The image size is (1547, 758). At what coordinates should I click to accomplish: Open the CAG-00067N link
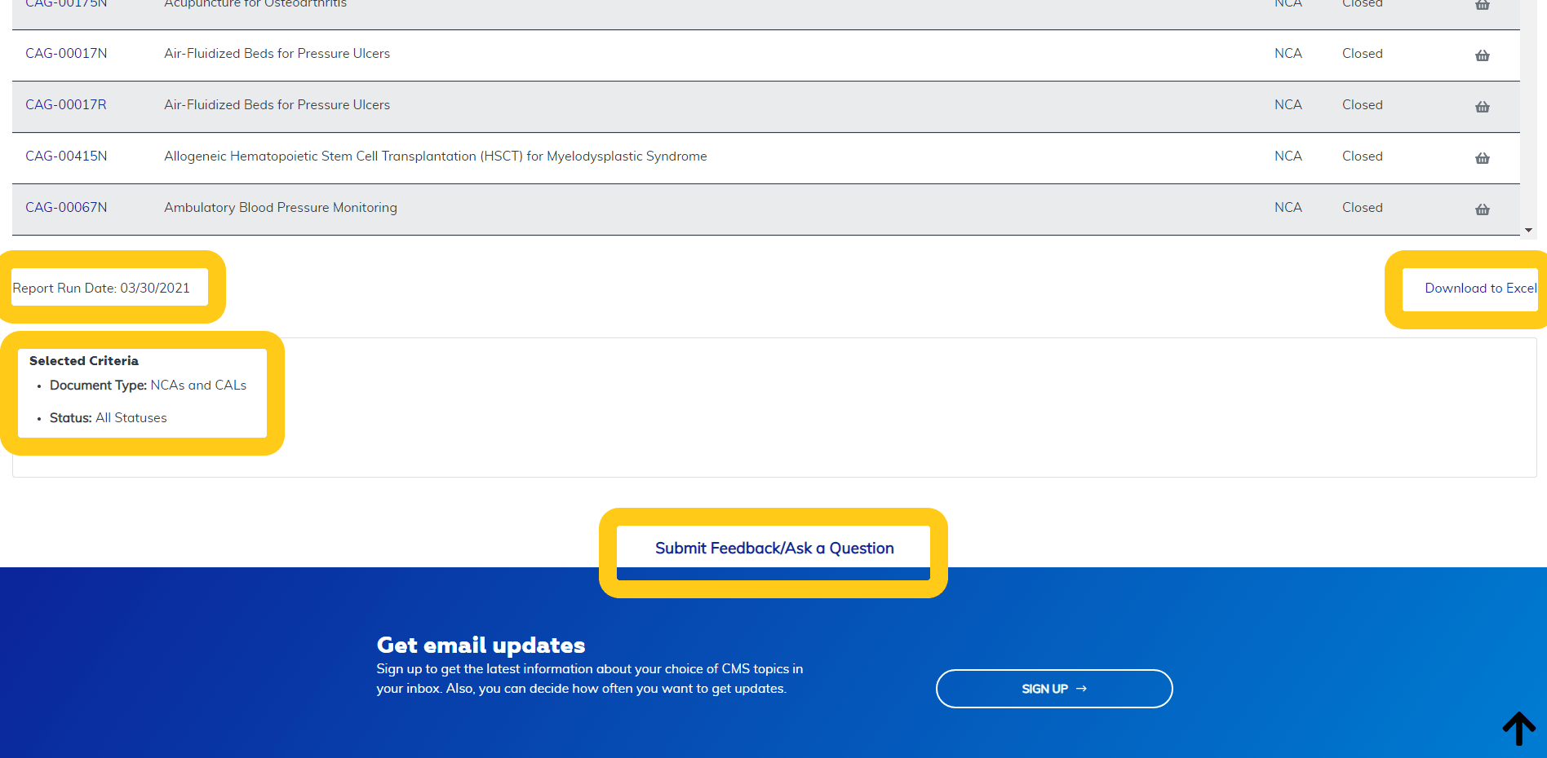tap(66, 208)
